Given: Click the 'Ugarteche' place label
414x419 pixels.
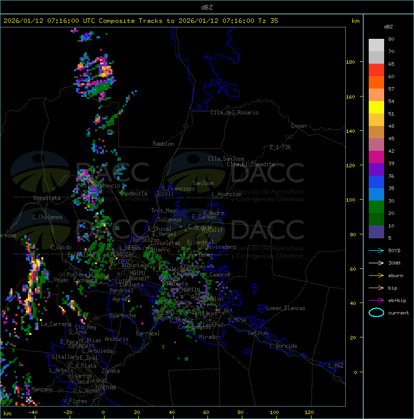Looking at the screenshot, I should coord(122,315).
